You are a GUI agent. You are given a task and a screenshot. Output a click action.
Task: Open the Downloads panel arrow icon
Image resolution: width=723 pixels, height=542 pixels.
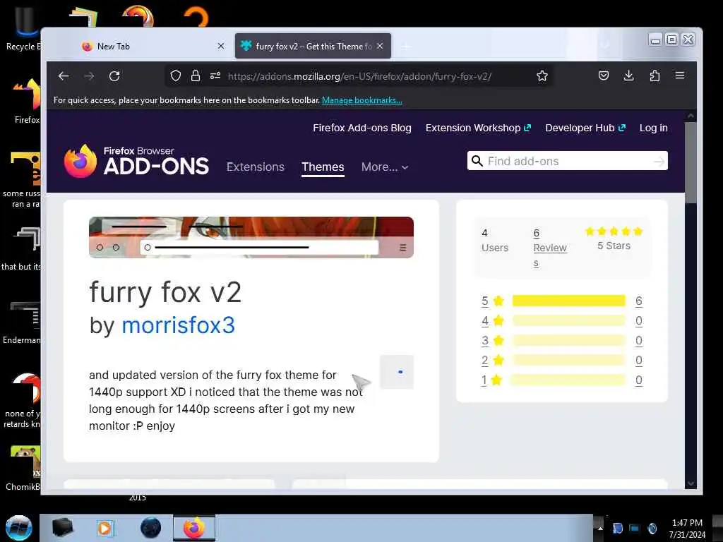point(628,76)
